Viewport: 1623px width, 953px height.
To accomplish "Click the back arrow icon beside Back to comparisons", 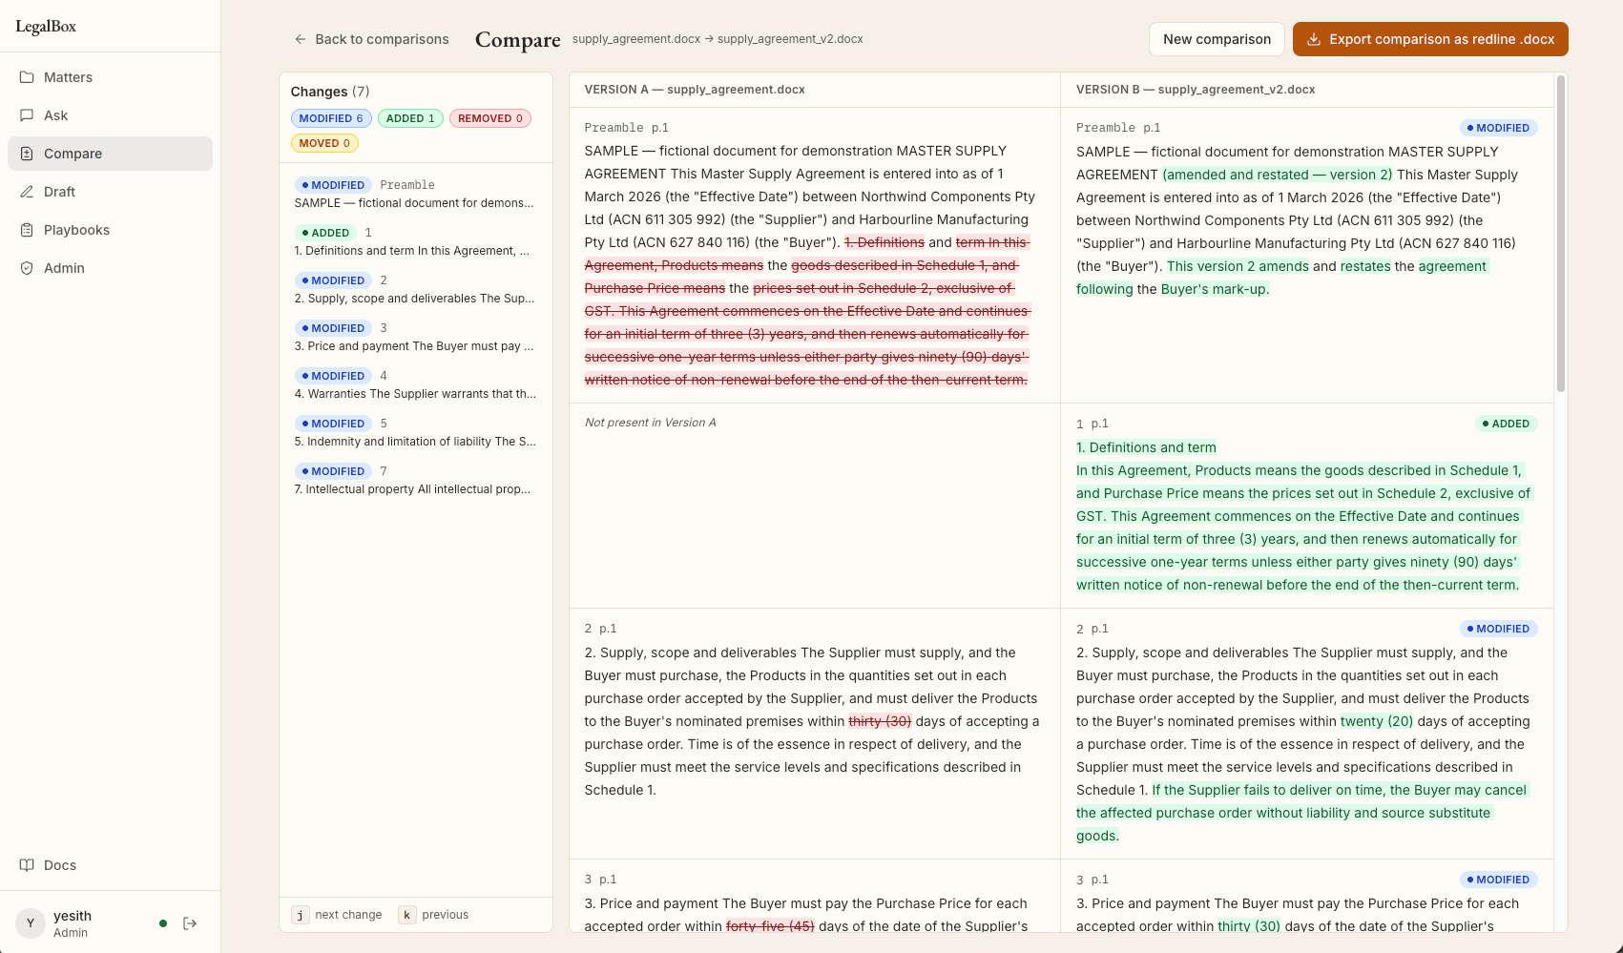I will pyautogui.click(x=301, y=39).
